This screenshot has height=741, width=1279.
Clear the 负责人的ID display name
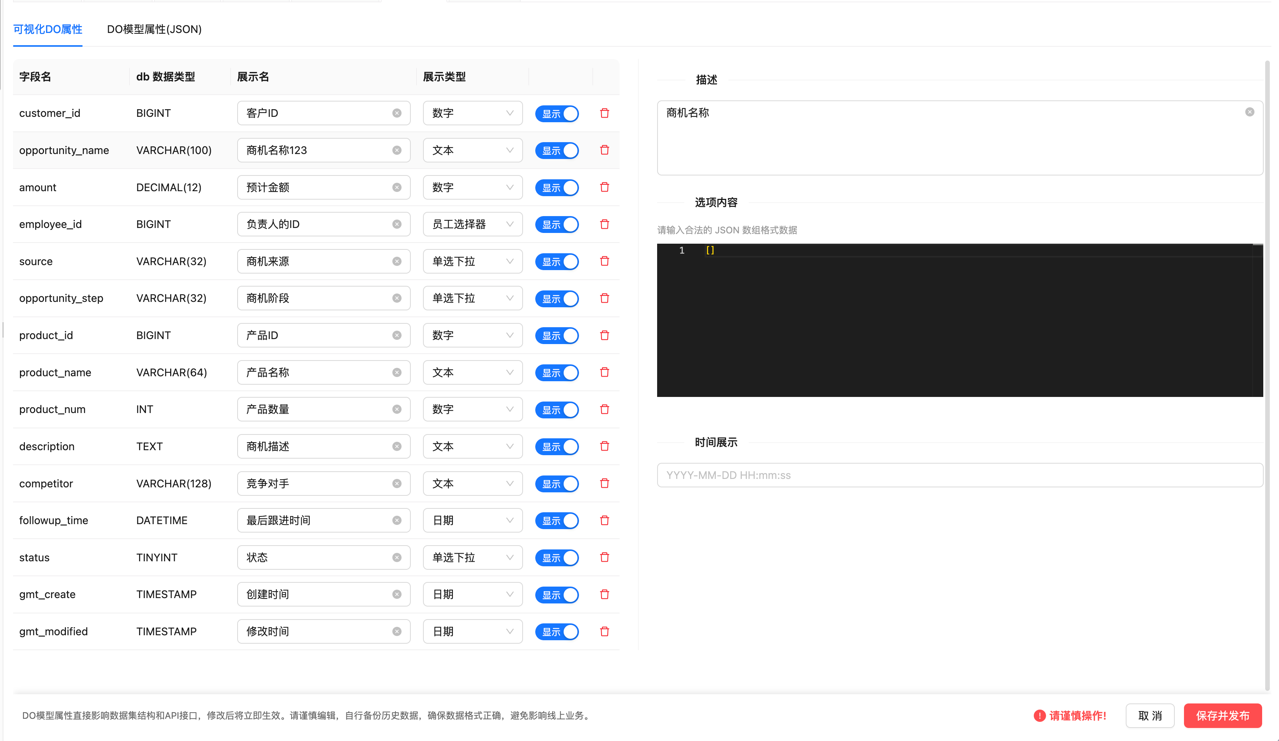pyautogui.click(x=397, y=224)
